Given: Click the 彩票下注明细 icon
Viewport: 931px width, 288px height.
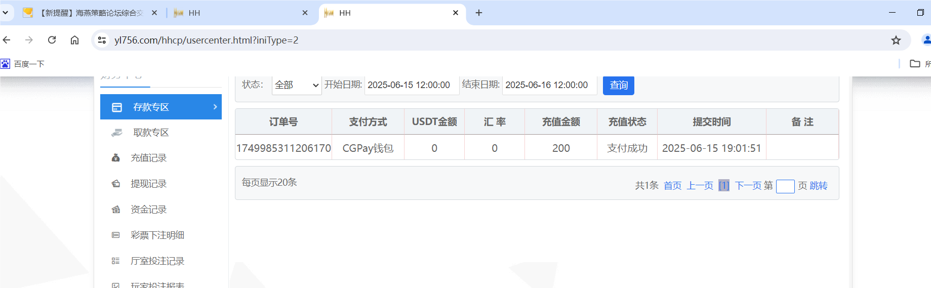Looking at the screenshot, I should point(116,235).
